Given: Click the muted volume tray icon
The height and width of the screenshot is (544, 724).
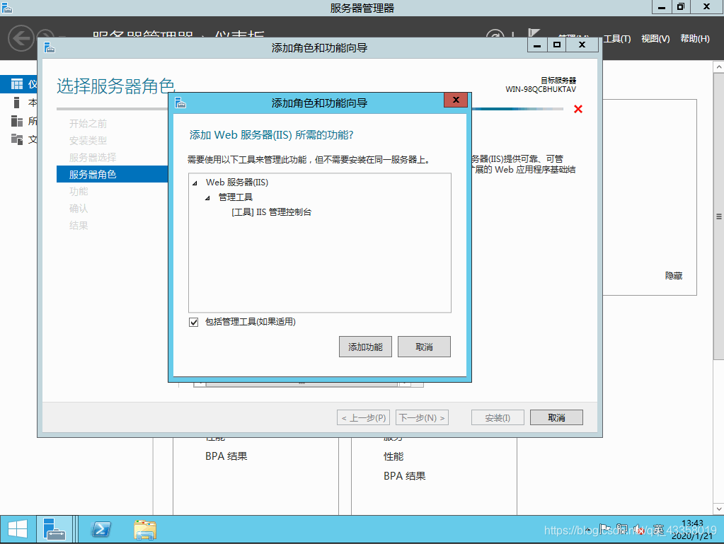Looking at the screenshot, I should pyautogui.click(x=639, y=530).
